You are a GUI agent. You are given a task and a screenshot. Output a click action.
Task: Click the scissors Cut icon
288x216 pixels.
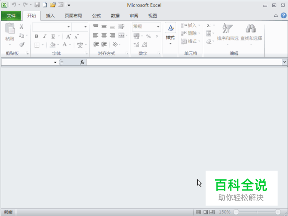pyautogui.click(x=22, y=27)
